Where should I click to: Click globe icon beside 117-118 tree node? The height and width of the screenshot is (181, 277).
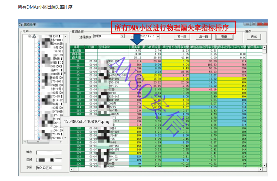pos(39,115)
